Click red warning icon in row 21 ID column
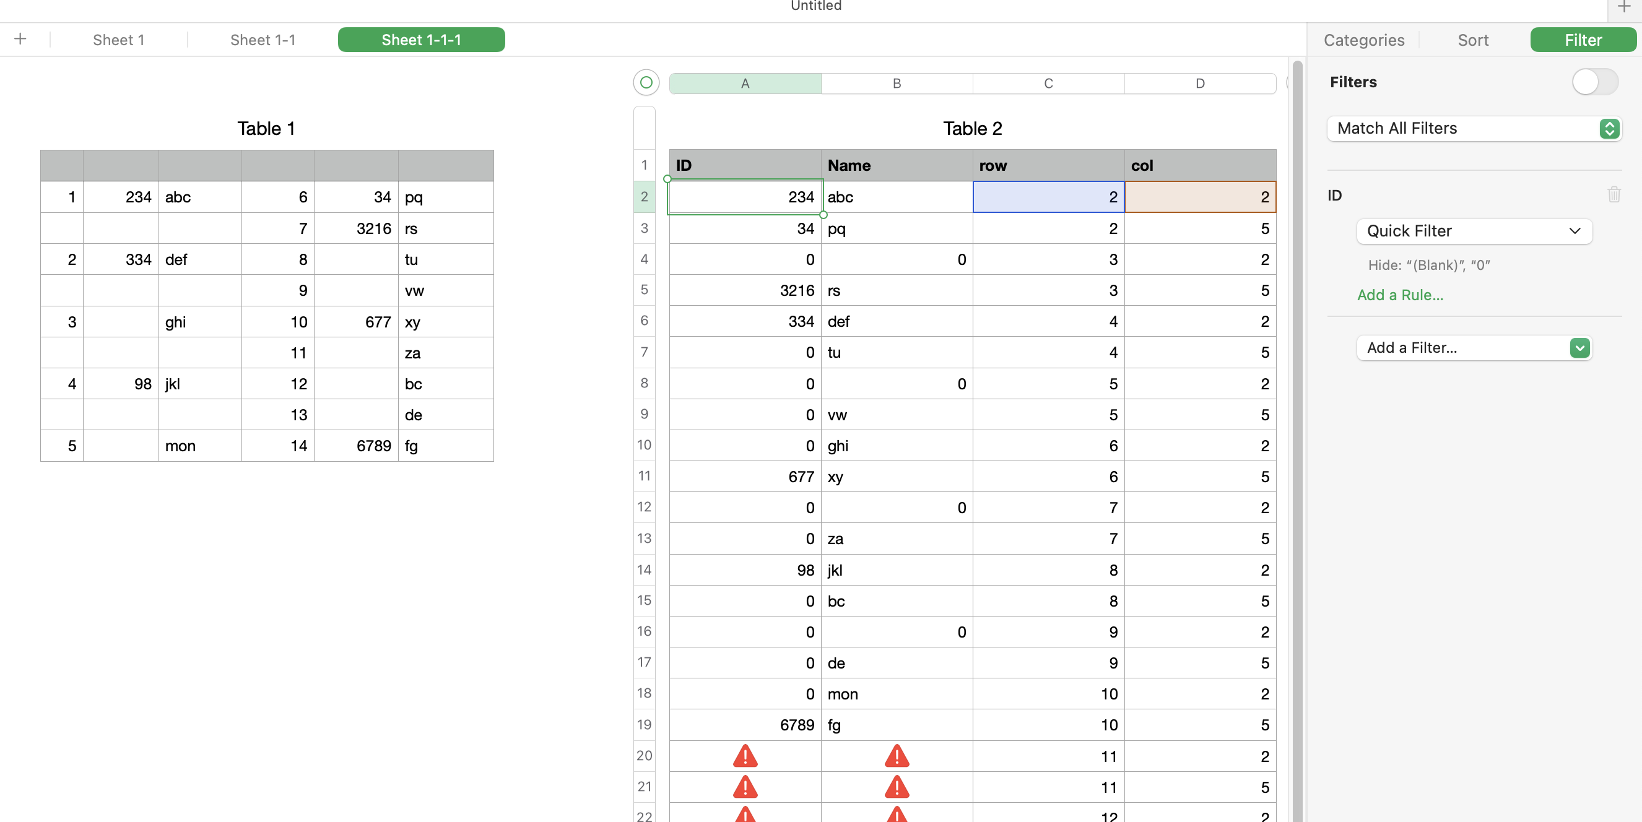 744,787
